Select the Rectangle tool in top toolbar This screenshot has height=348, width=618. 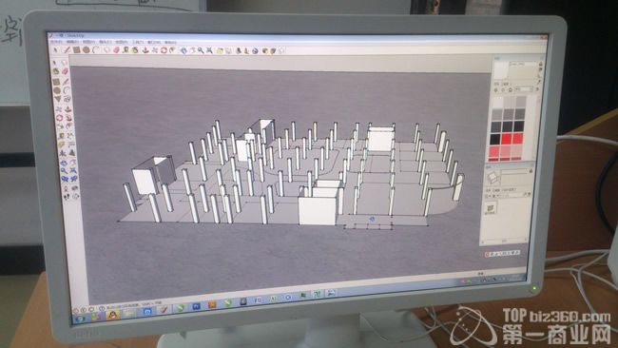pyautogui.click(x=76, y=49)
